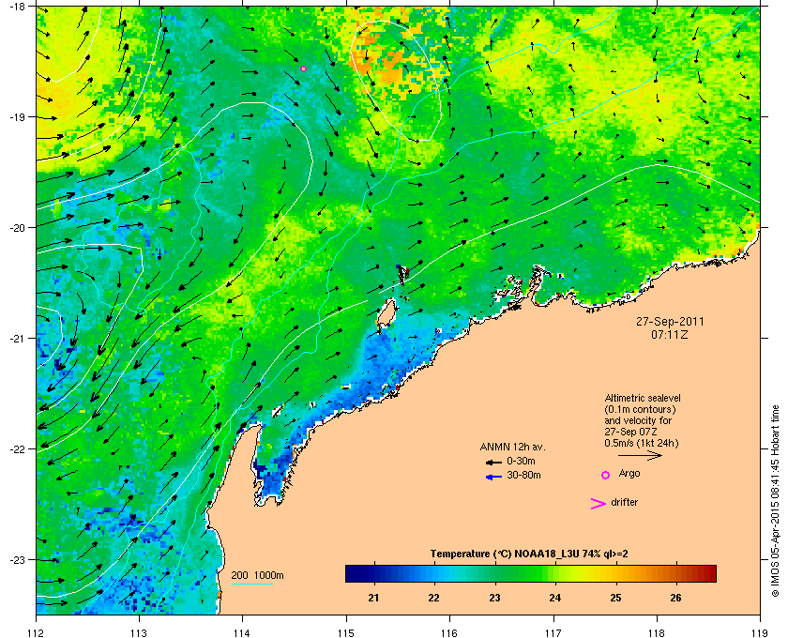
Task: Click the latitude axis label '-22'
Action: 18,448
